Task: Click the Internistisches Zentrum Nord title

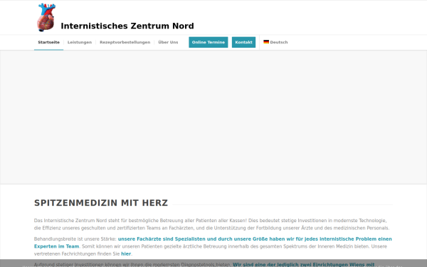Action: pos(127,26)
